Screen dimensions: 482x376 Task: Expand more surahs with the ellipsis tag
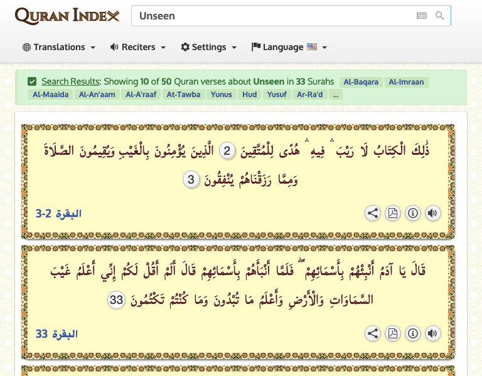(336, 95)
